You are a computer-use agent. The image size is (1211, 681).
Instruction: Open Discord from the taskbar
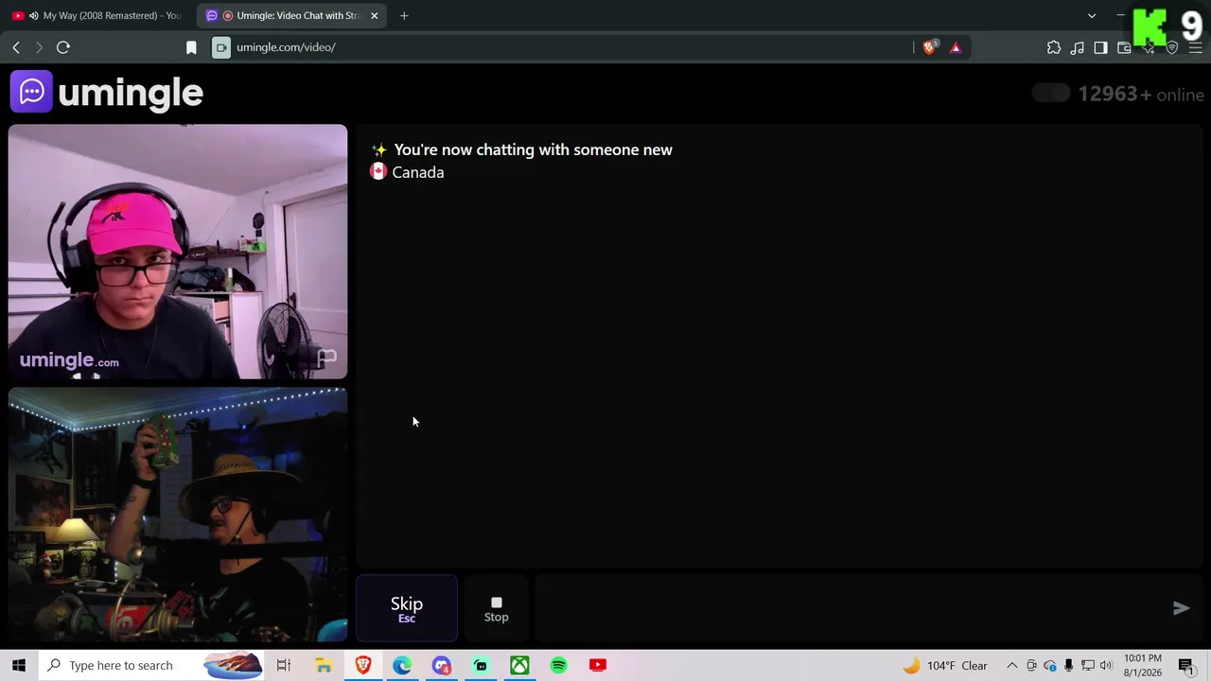pyautogui.click(x=442, y=665)
